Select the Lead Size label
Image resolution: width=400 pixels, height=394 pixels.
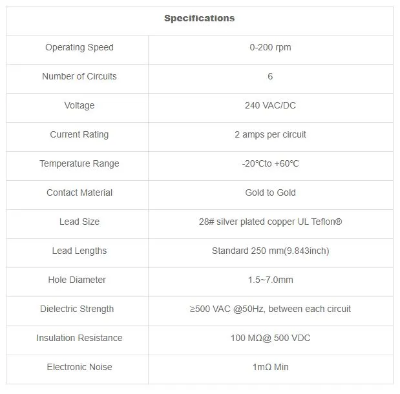pos(79,222)
